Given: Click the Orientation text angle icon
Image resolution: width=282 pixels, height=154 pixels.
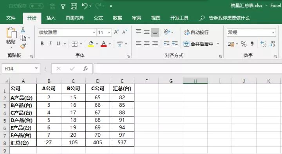Looking at the screenshot, I should click(x=167, y=32).
